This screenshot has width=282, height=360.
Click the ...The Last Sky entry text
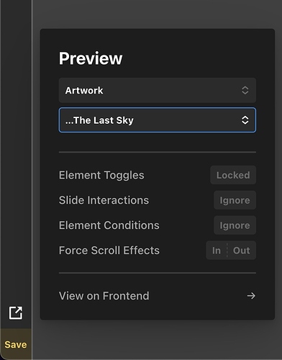tap(99, 120)
